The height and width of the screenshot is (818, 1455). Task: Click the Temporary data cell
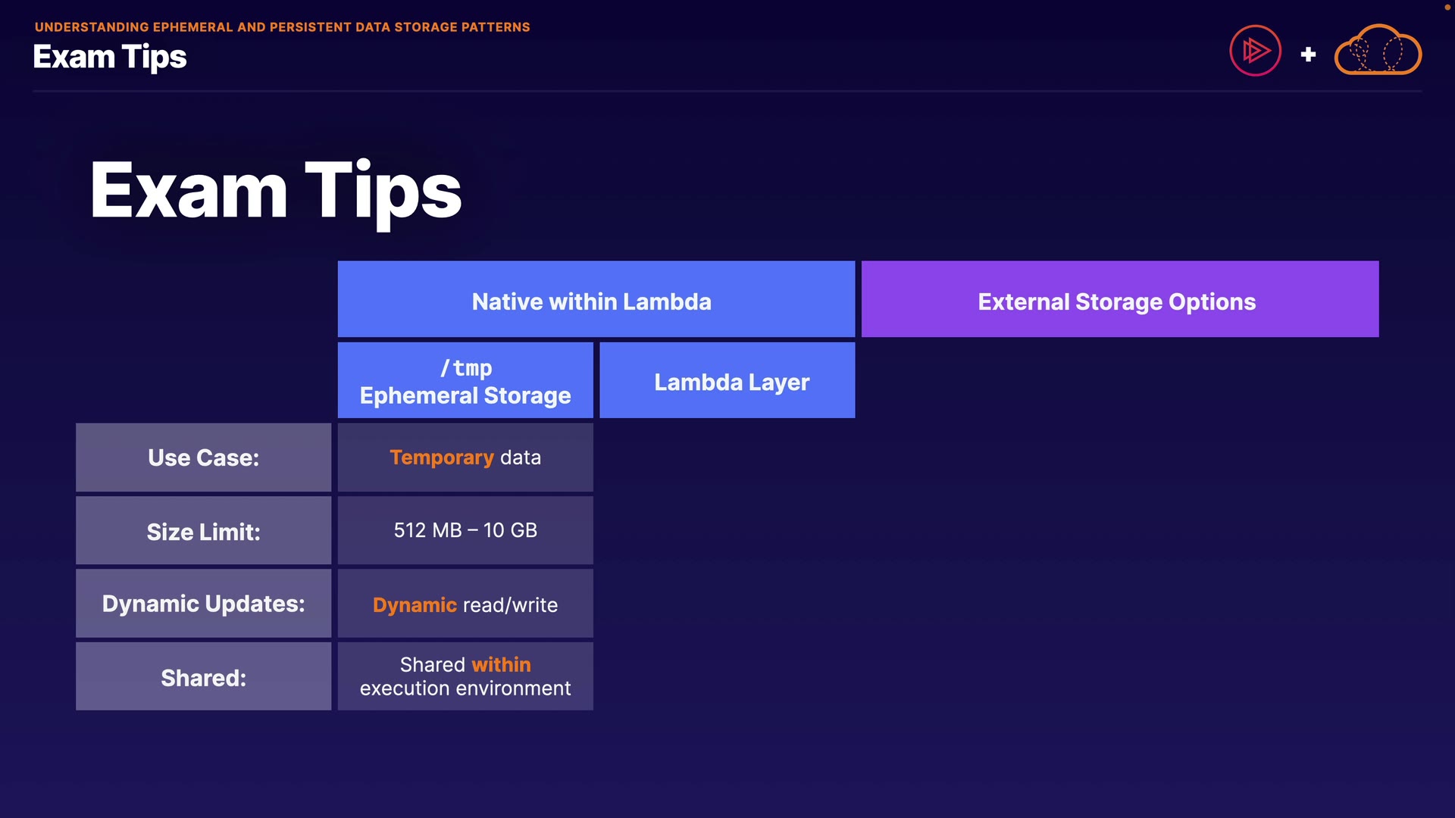(465, 457)
